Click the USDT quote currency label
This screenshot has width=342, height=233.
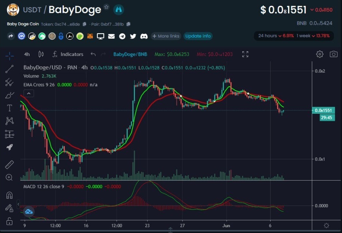(32, 10)
